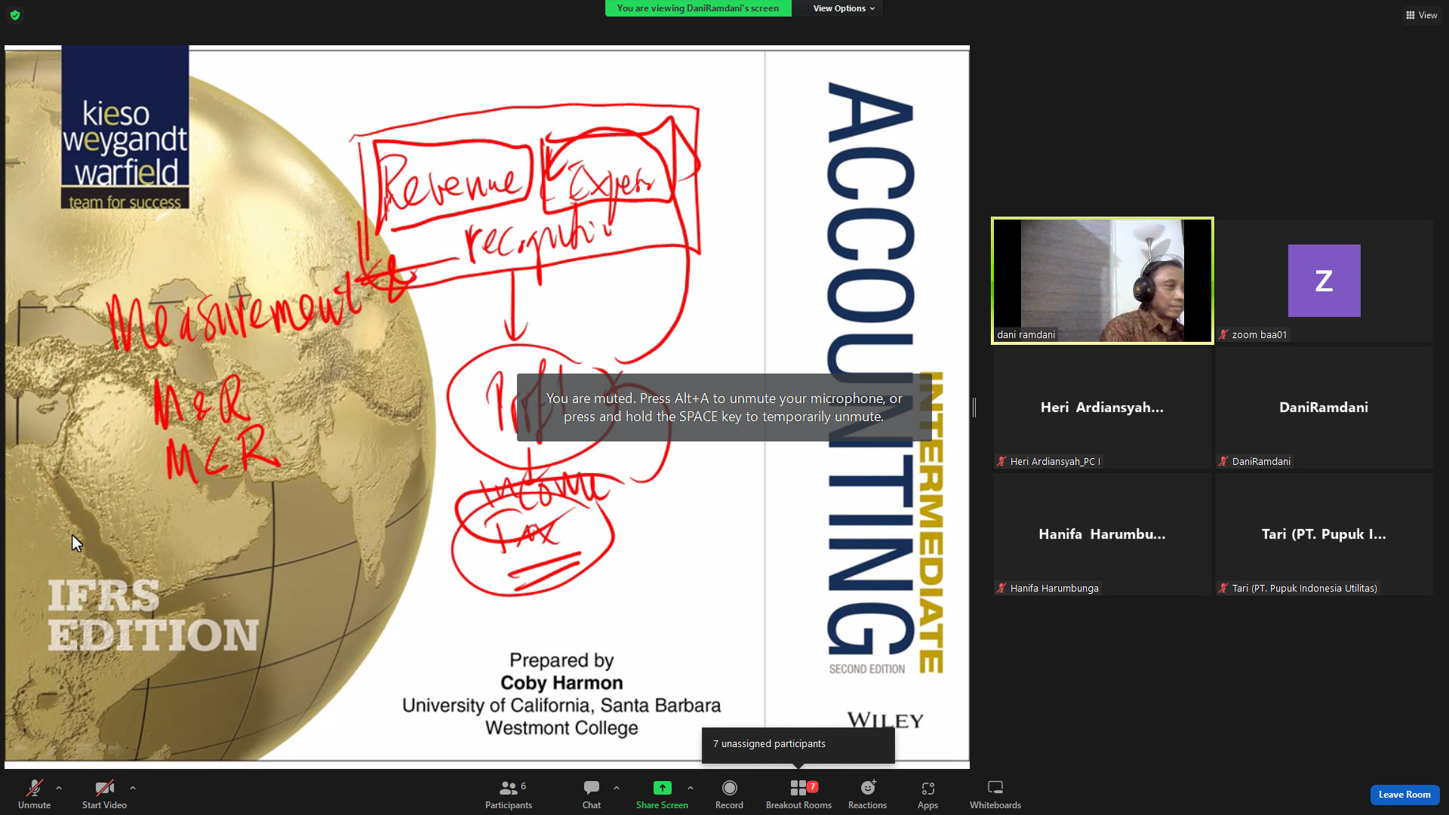This screenshot has width=1449, height=815.
Task: Start recording with the Record button
Action: (729, 794)
